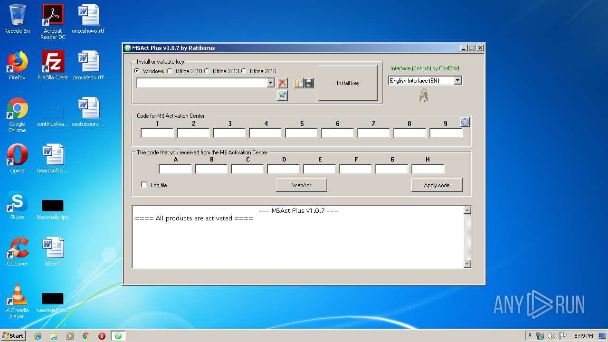Viewport: 608px width, 342px height.
Task: Click the paste key clipboard icon
Action: tap(298, 83)
